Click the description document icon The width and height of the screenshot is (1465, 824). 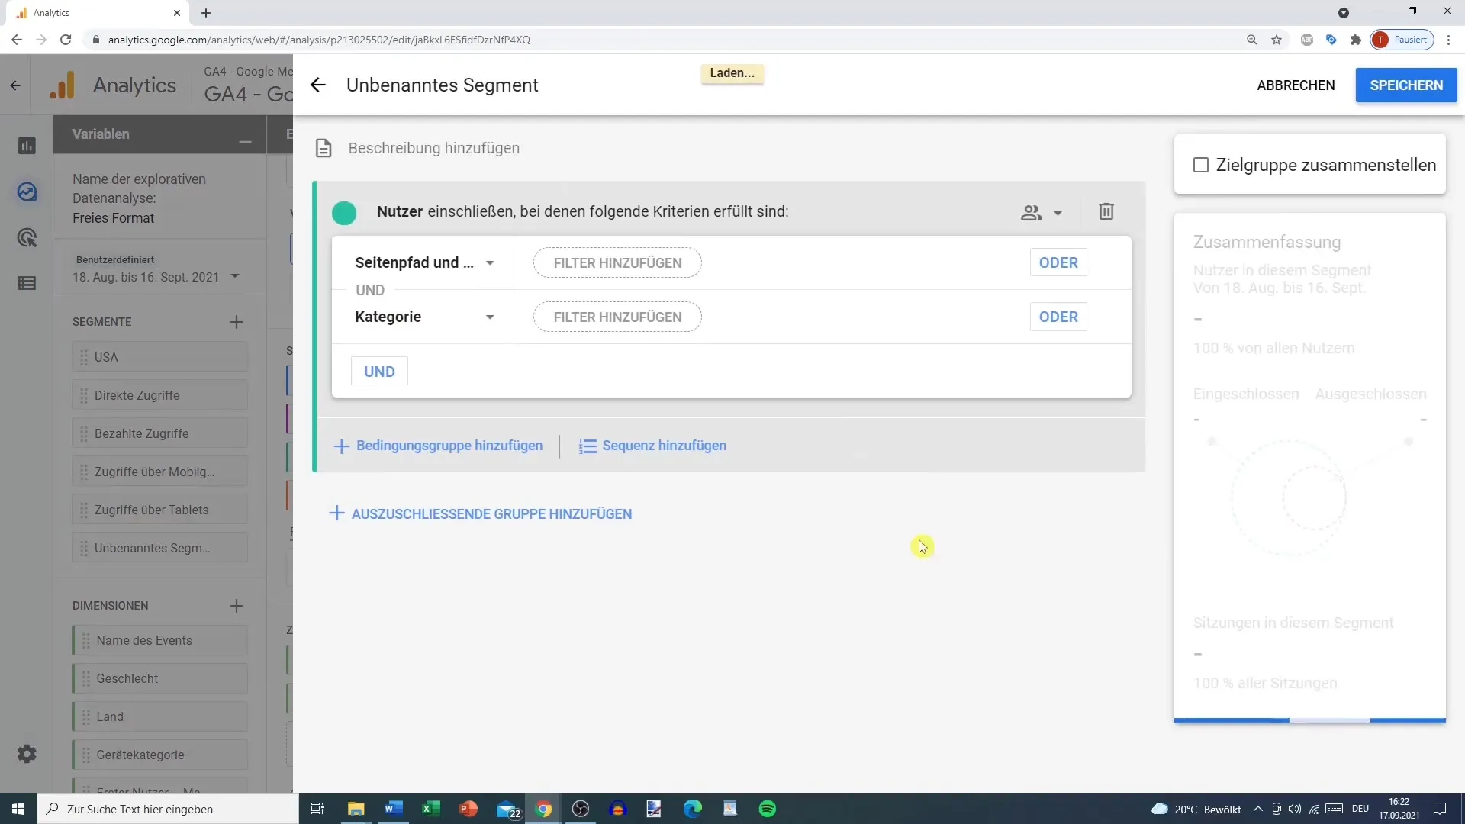point(324,148)
